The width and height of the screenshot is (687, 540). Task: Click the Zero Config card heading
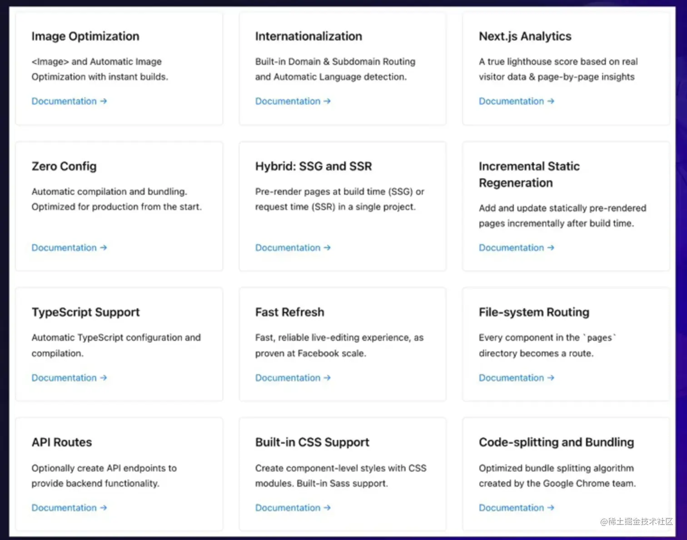[x=64, y=166]
